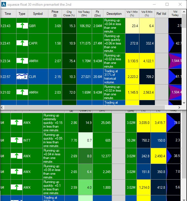The image size is (187, 201).
Task: Click the Vol 1 Min (%) header
Action: pos(132,14)
